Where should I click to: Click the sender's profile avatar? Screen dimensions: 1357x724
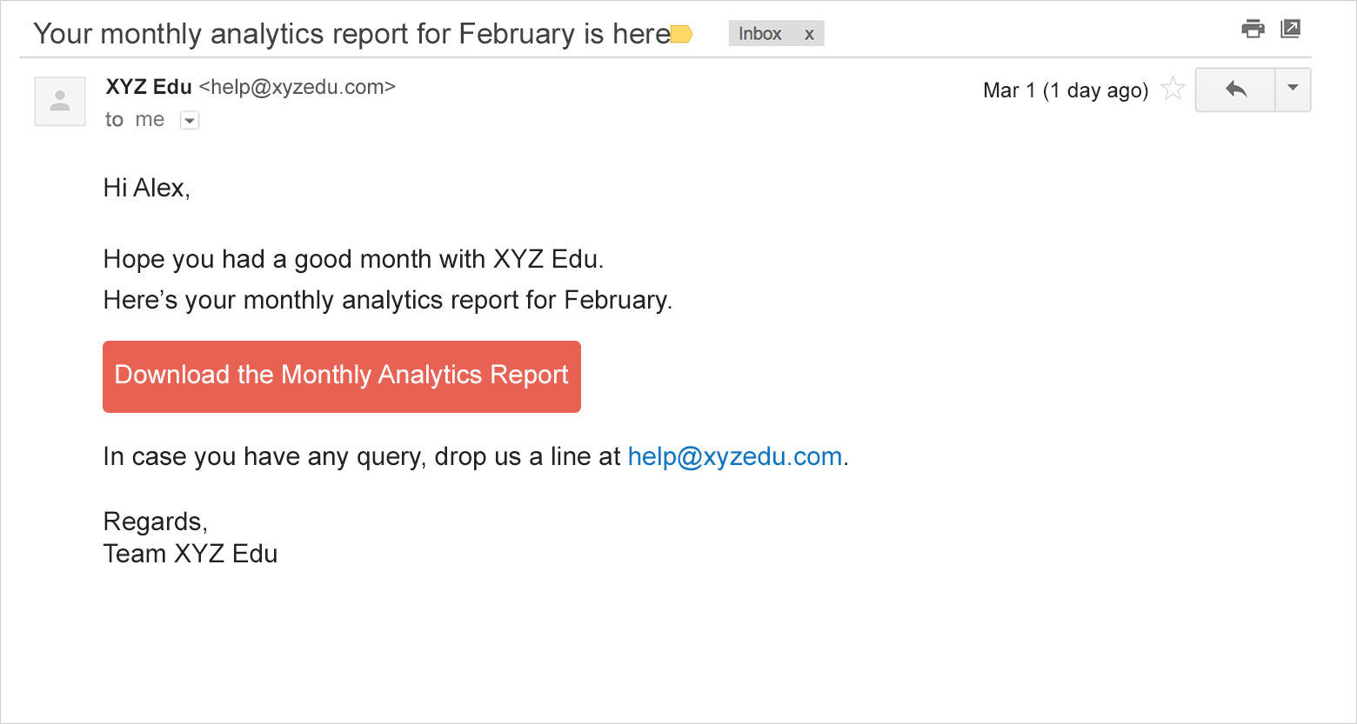60,102
